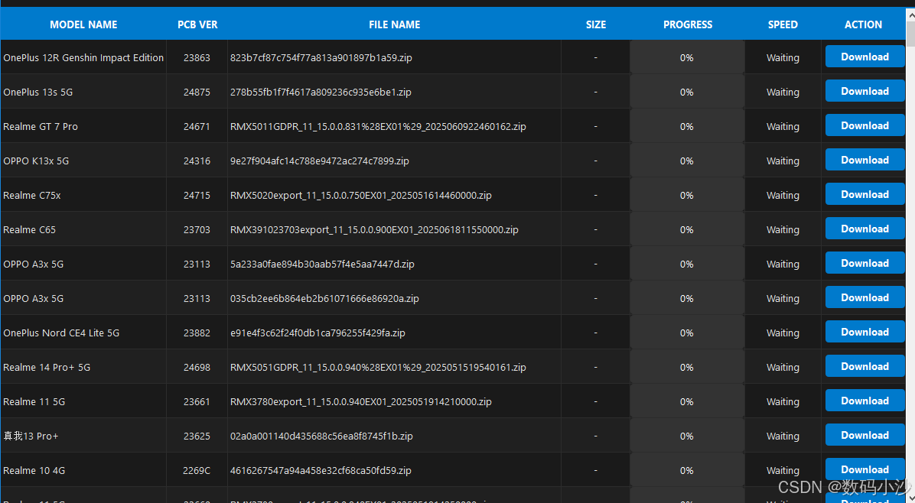Download OnePlus Nord CE4 Lite 5G firmware
This screenshot has width=915, height=503.
[x=865, y=333]
